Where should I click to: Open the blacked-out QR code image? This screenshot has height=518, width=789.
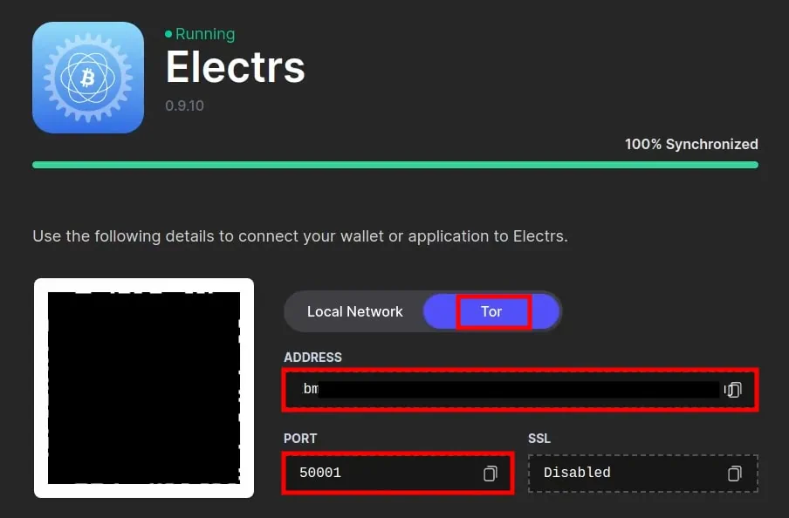(144, 388)
